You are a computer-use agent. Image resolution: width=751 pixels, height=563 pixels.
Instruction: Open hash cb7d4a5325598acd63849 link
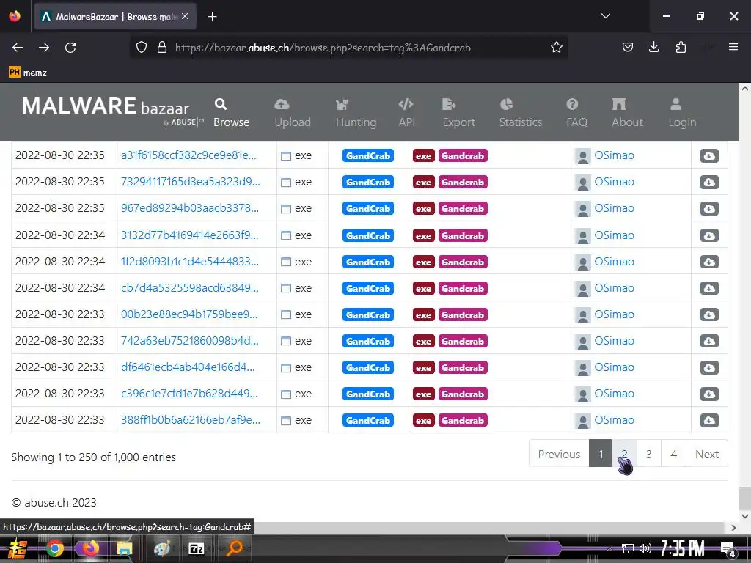point(190,287)
